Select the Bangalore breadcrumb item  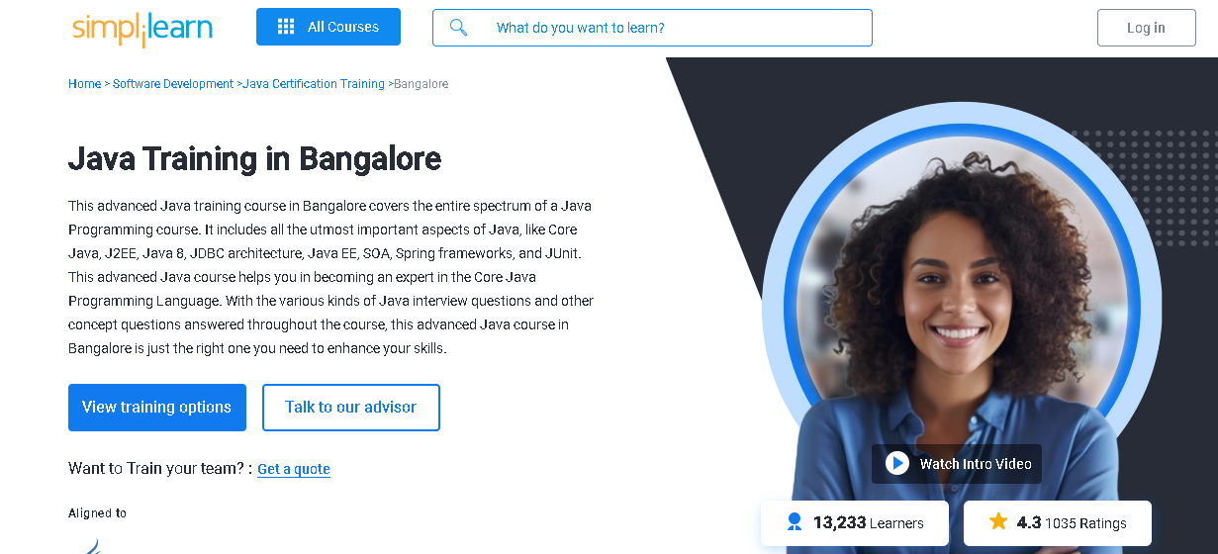(x=422, y=84)
